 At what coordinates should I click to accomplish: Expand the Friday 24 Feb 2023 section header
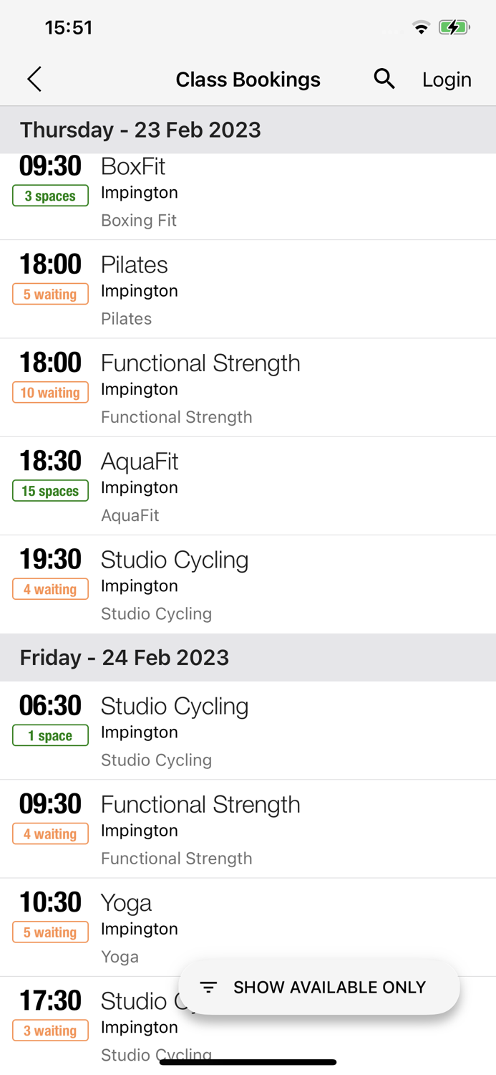point(124,657)
